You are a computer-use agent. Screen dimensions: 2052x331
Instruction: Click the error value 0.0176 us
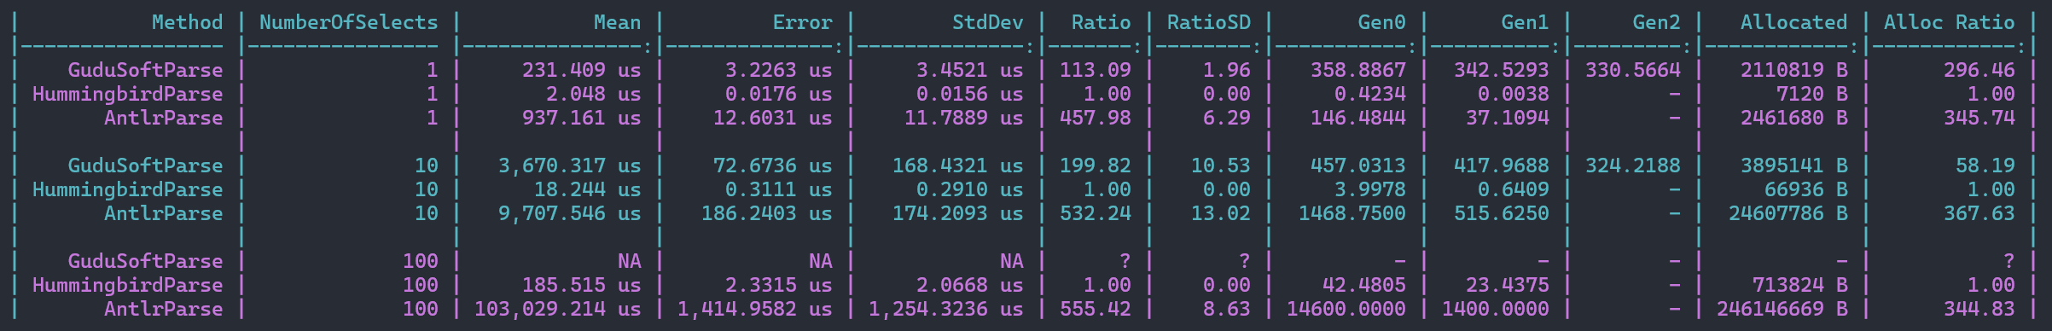pos(778,94)
